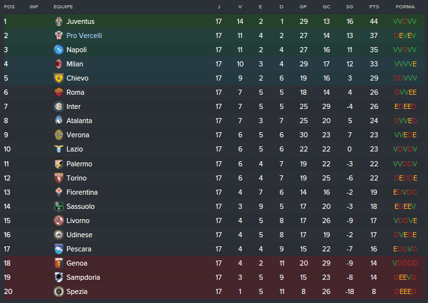Click the Fiorentina club badge

click(x=59, y=192)
